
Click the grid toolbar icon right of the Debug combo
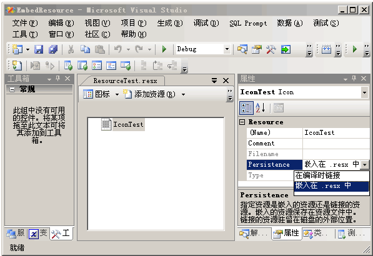coord(326,49)
